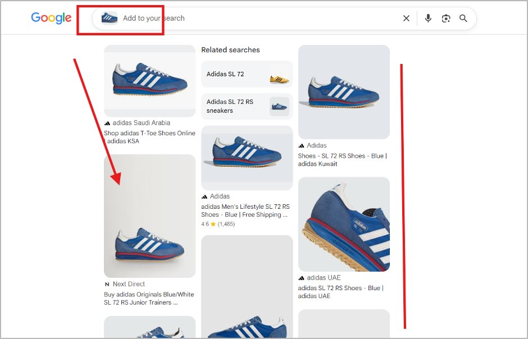The image size is (528, 339).
Task: Click Next Direct 'N' favicon
Action: tap(107, 284)
